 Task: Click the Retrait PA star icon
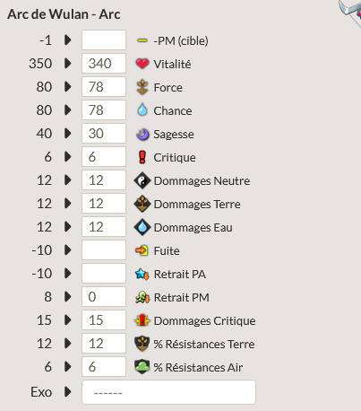pyautogui.click(x=142, y=274)
